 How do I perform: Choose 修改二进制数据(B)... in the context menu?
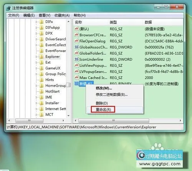click(114, 95)
